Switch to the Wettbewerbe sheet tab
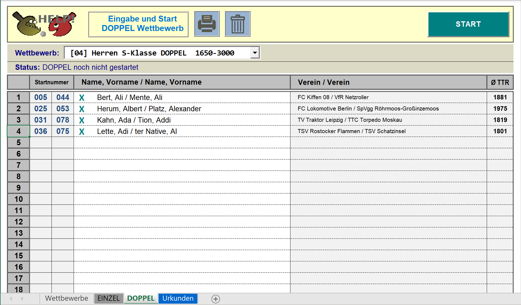 pyautogui.click(x=67, y=299)
